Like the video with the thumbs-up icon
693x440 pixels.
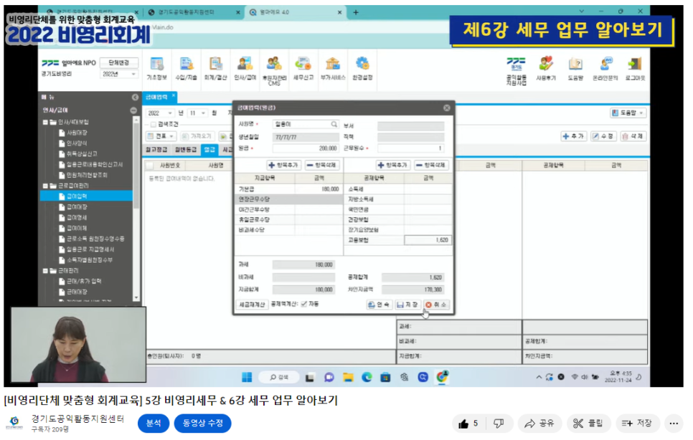(463, 424)
